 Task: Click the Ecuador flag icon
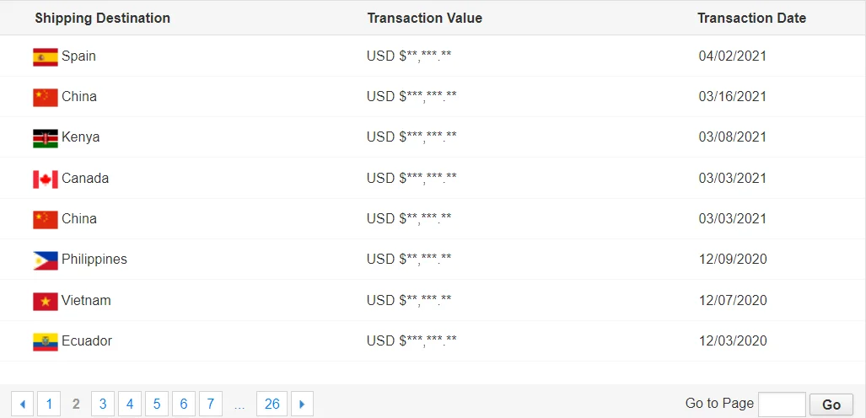pyautogui.click(x=46, y=341)
